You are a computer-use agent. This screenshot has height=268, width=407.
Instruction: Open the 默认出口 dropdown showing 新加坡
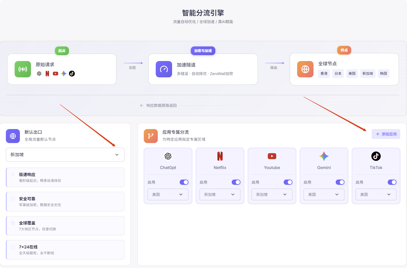65,155
